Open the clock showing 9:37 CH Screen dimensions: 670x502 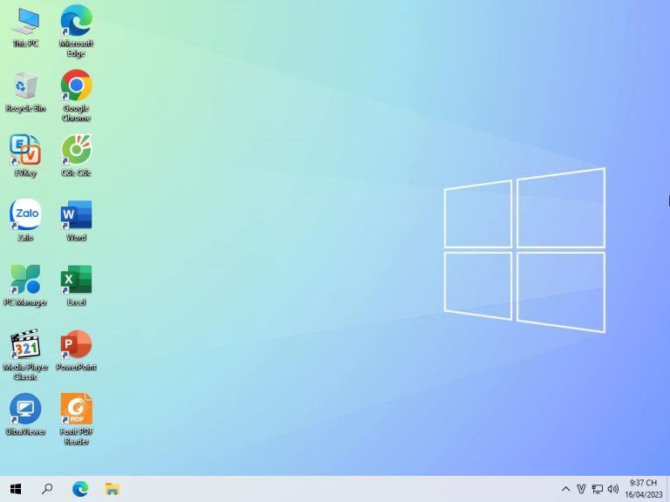point(644,489)
